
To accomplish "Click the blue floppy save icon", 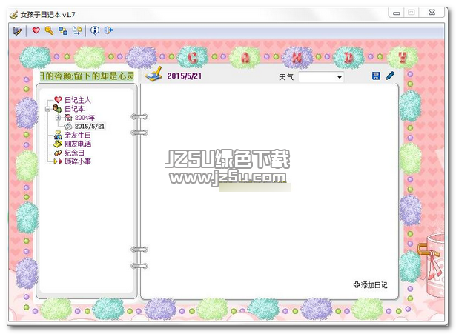I will pyautogui.click(x=376, y=76).
